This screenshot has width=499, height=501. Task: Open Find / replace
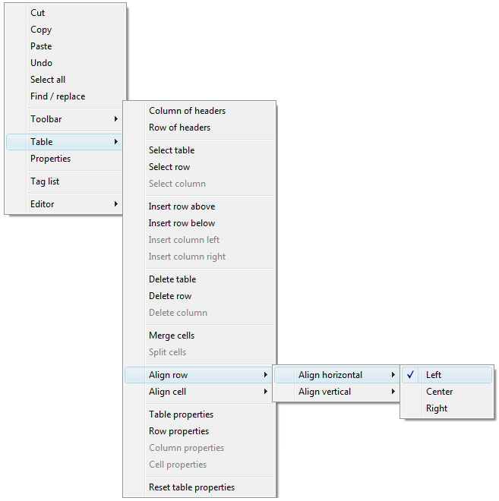(65, 96)
